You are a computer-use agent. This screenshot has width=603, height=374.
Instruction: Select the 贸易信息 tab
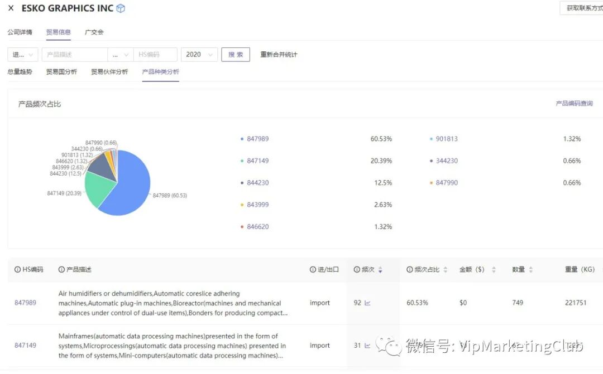click(59, 32)
